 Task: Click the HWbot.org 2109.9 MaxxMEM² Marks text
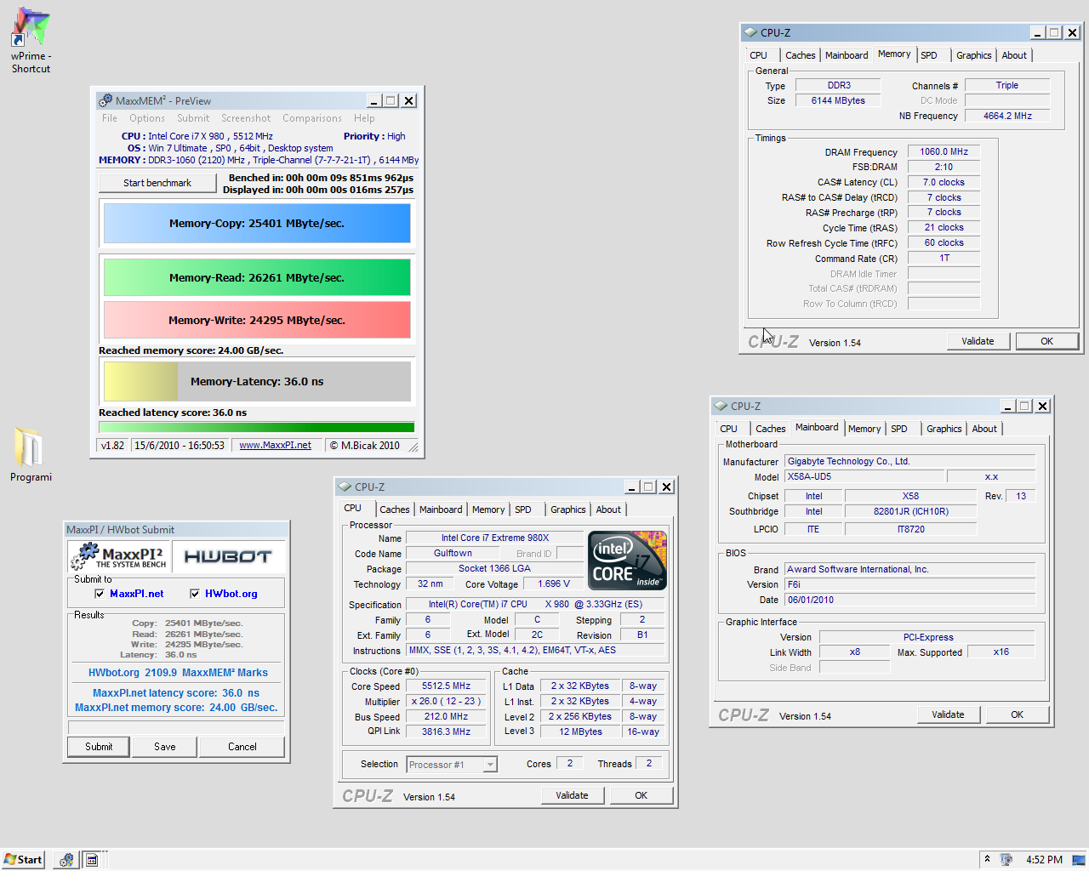pyautogui.click(x=178, y=673)
